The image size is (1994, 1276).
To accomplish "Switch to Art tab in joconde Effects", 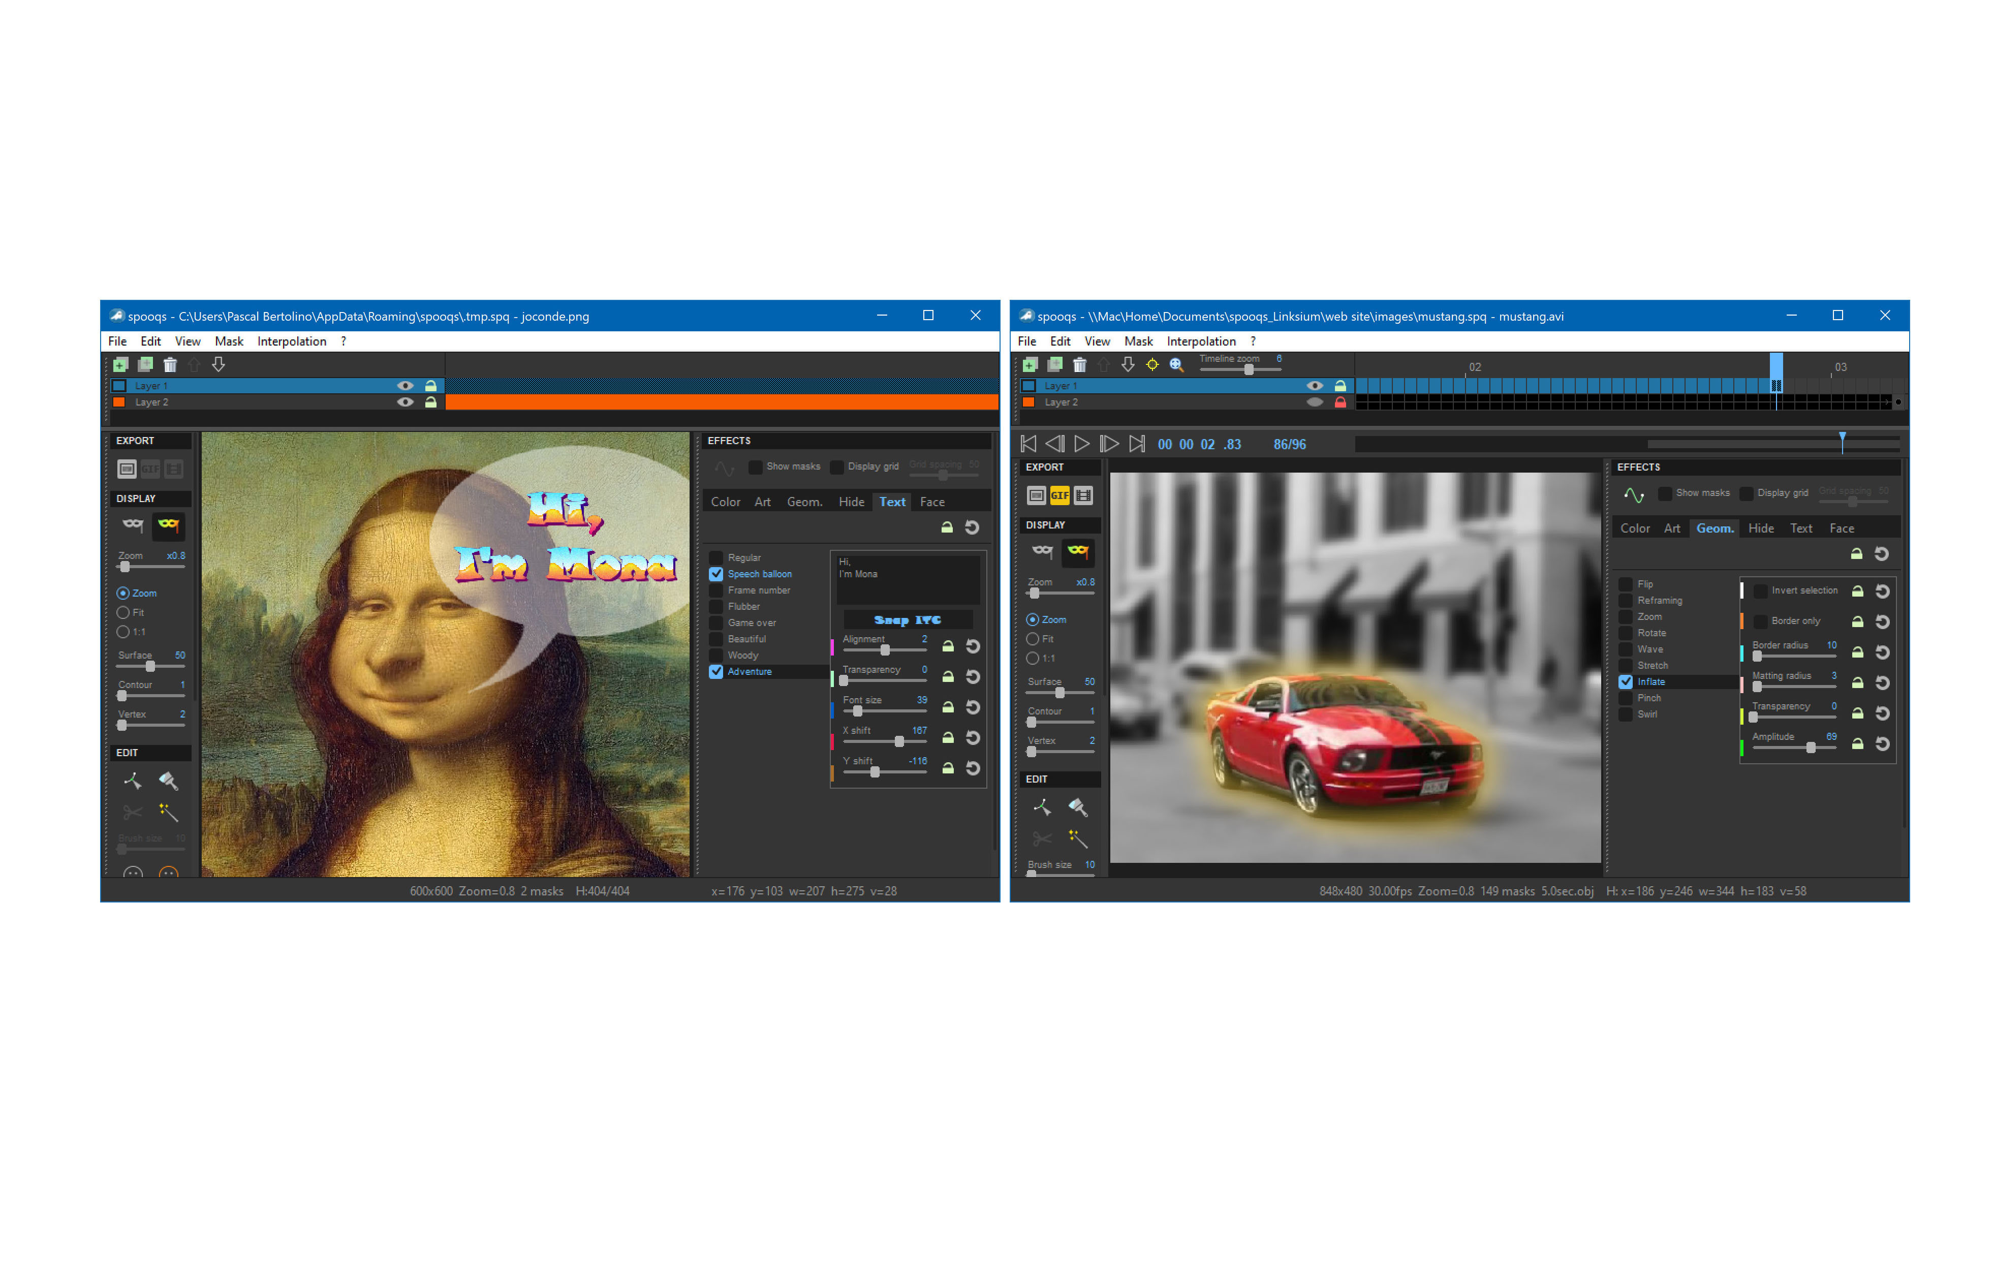I will (x=762, y=501).
